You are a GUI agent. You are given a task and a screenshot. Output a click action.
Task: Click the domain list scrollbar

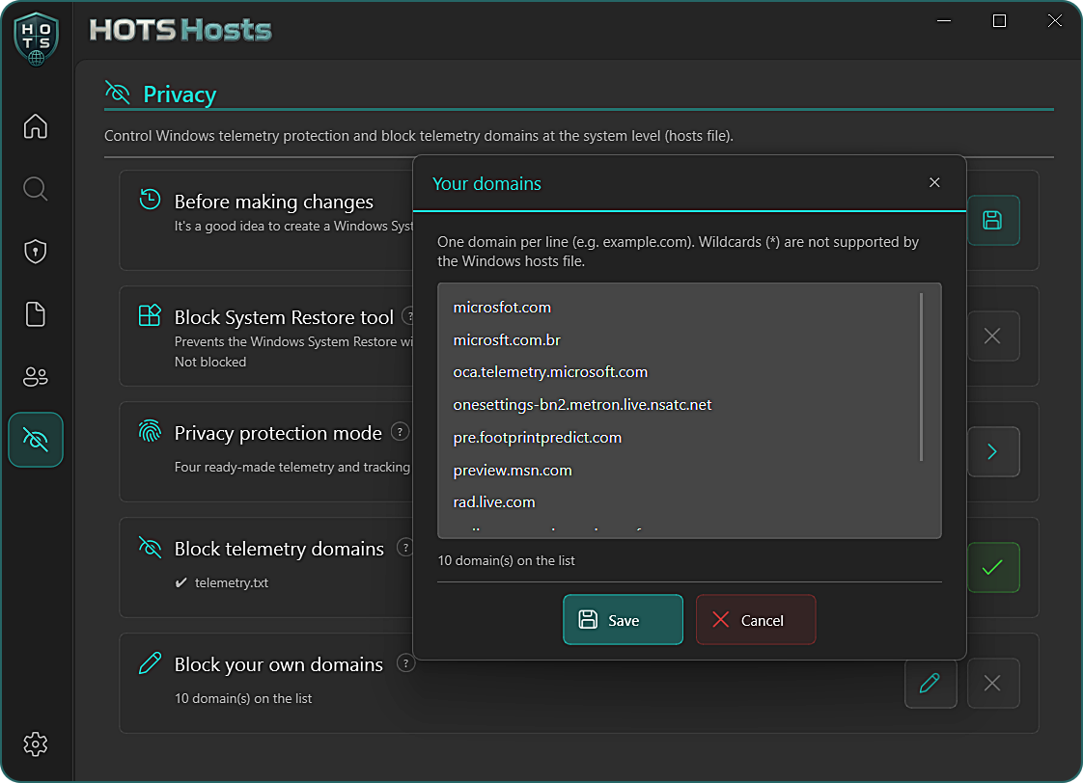922,377
